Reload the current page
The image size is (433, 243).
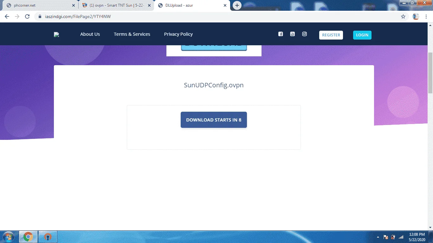click(27, 16)
